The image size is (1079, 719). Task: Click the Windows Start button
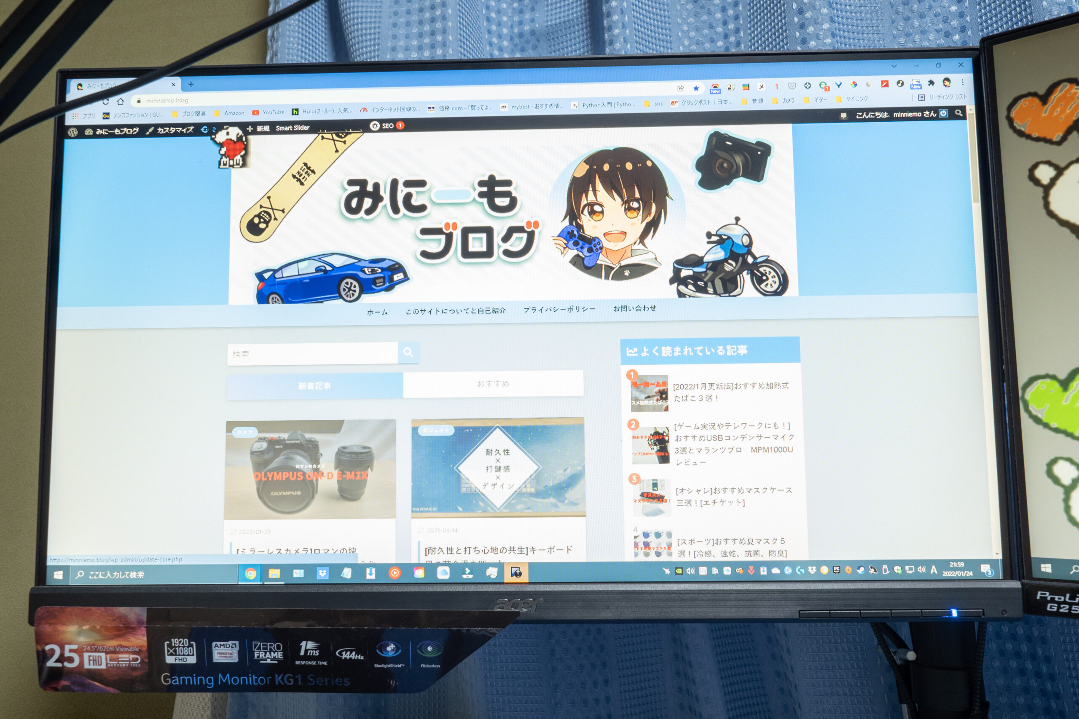pyautogui.click(x=58, y=575)
